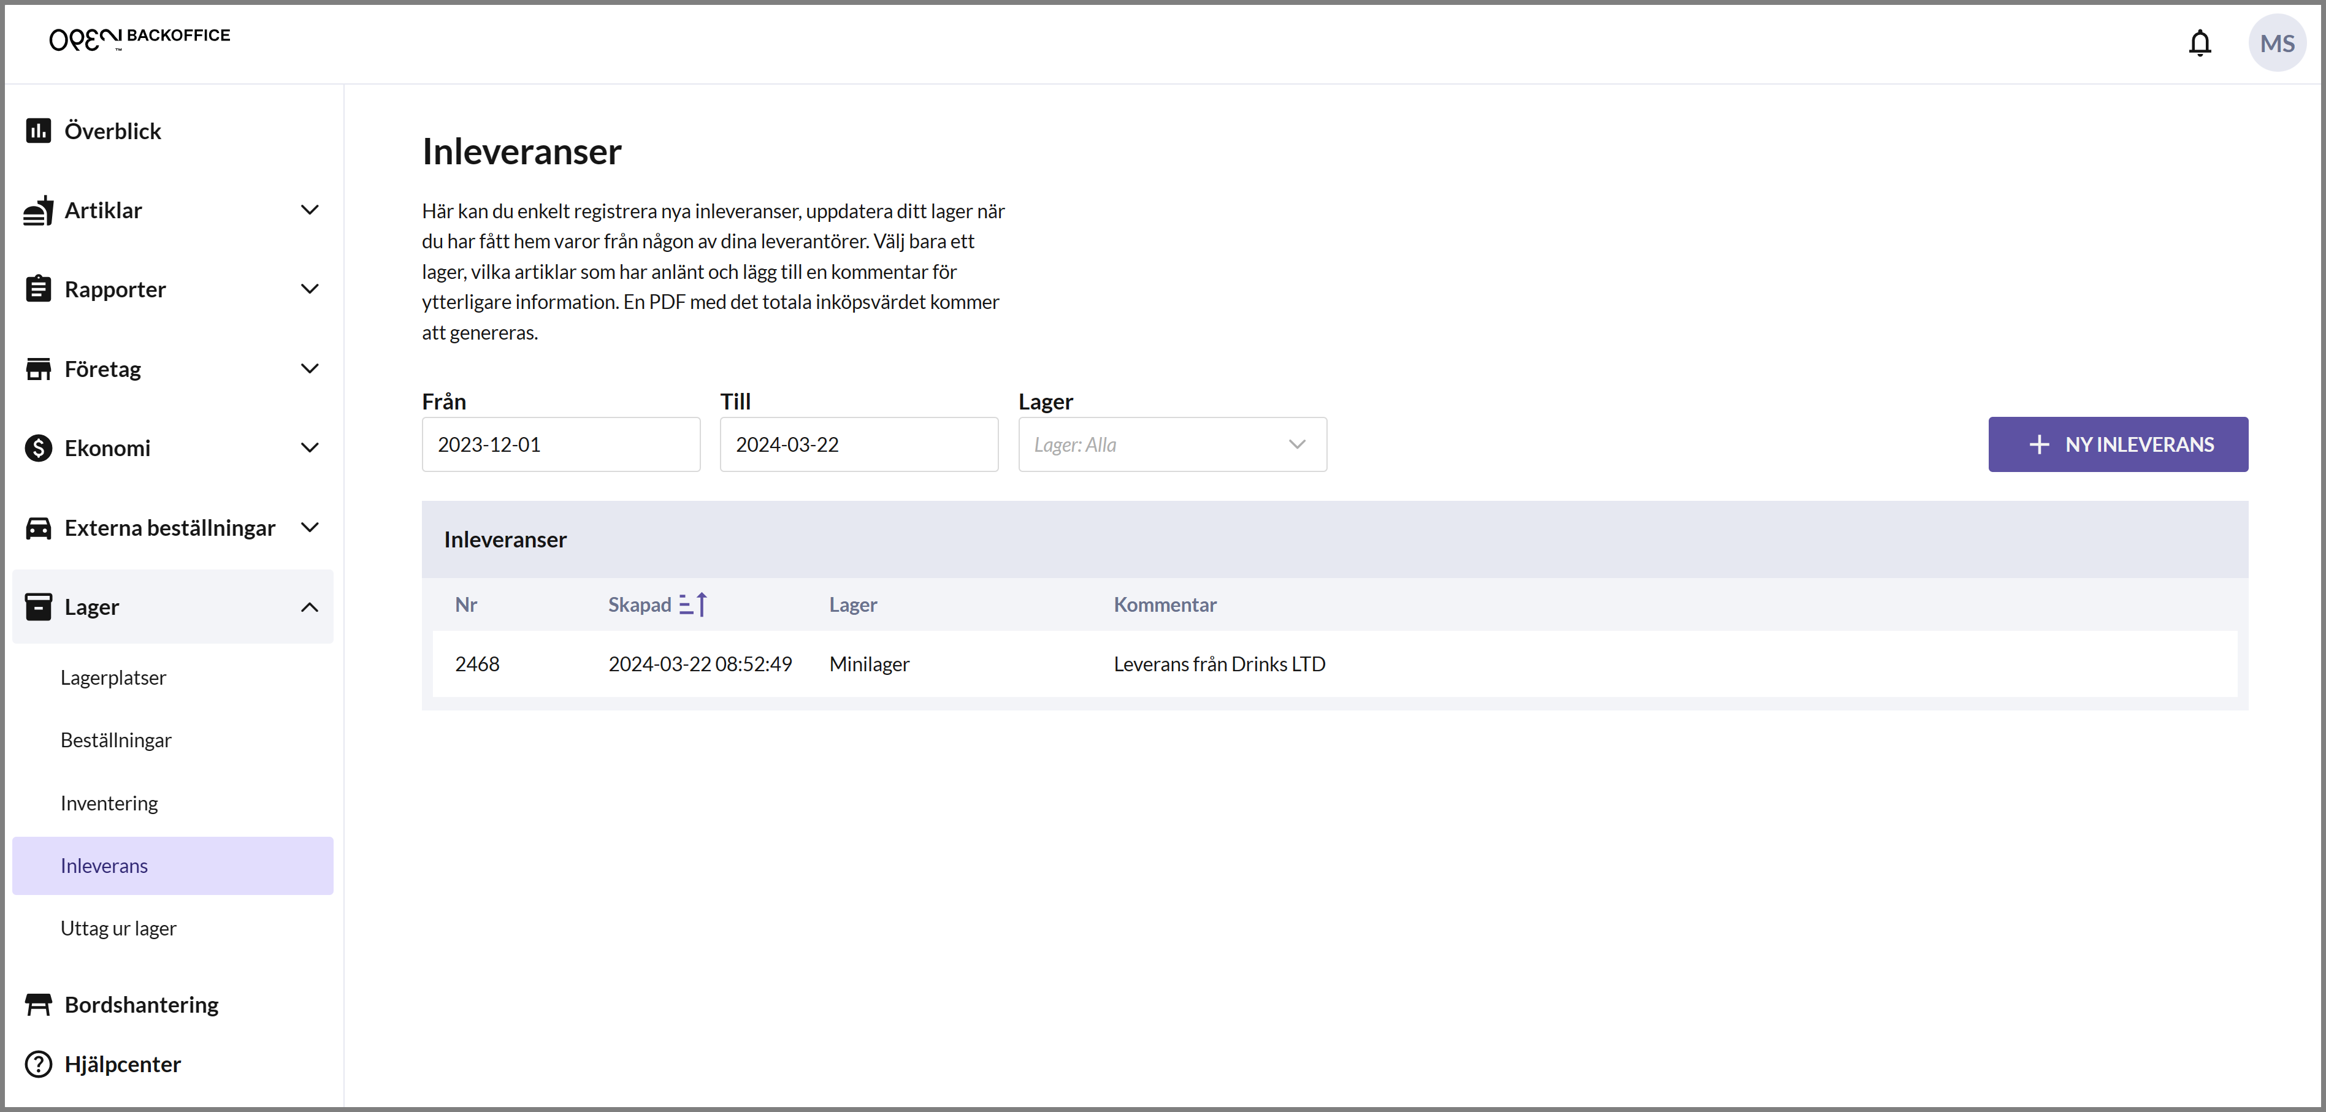Expand the Företag menu chevron
The image size is (2326, 1112).
(x=310, y=368)
